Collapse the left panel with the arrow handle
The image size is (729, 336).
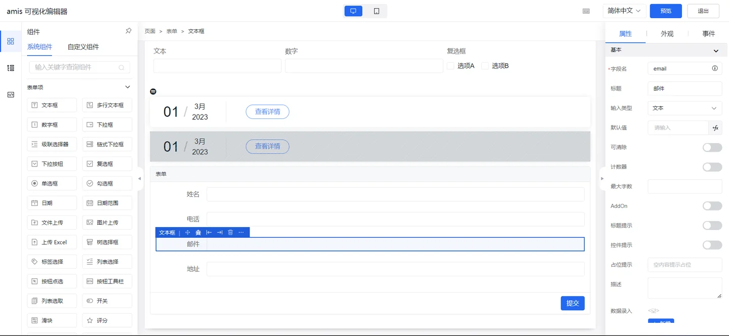pyautogui.click(x=140, y=178)
